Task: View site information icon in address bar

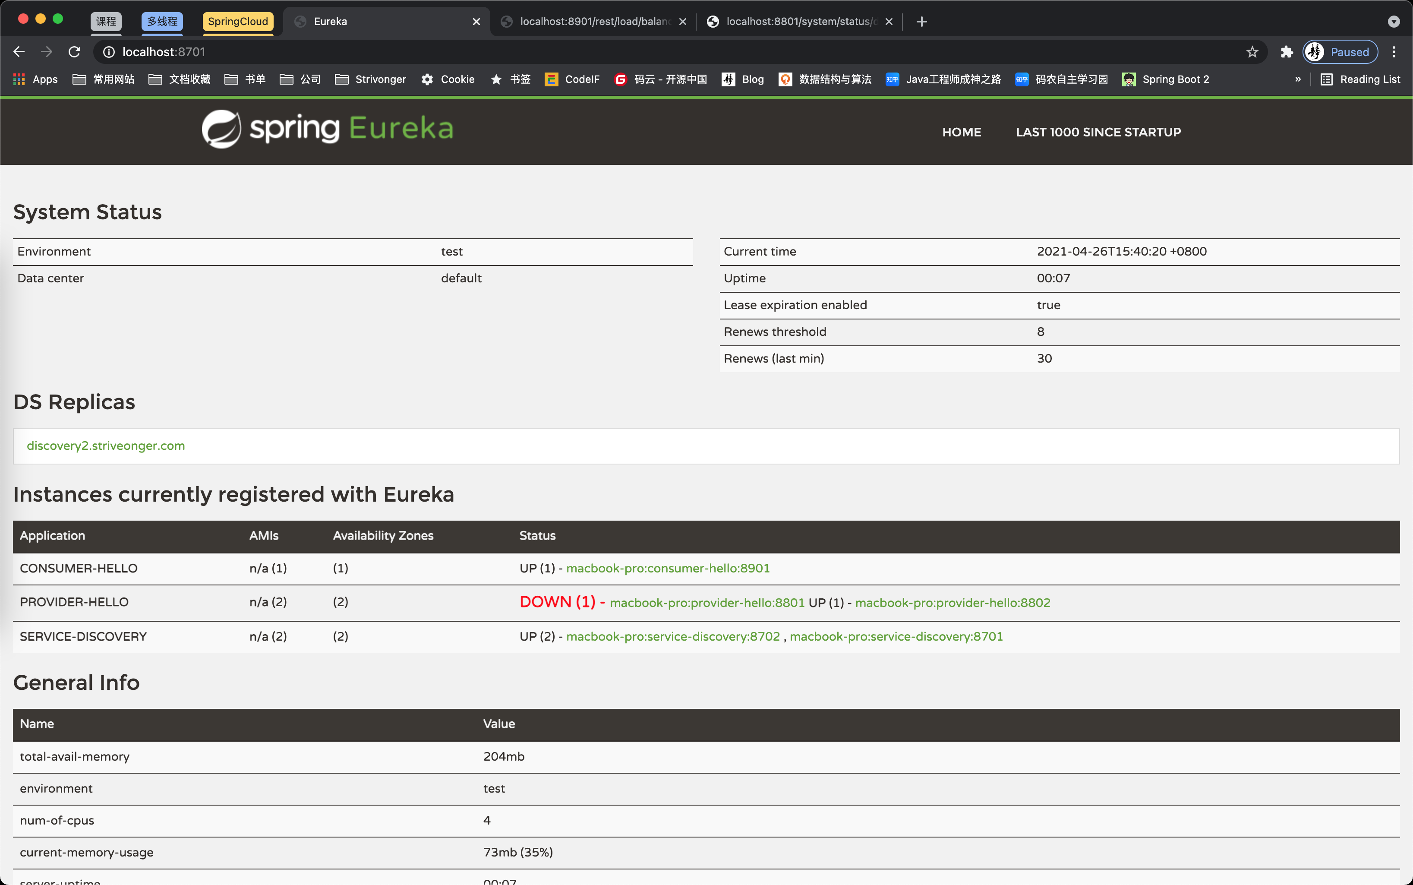Action: 109,52
